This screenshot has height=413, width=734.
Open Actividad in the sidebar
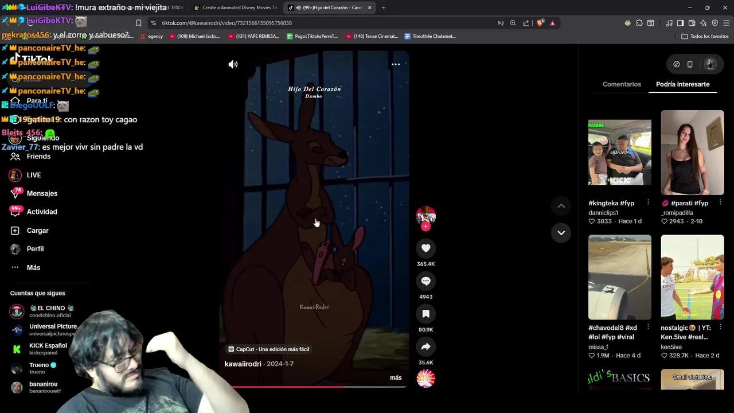pos(42,212)
